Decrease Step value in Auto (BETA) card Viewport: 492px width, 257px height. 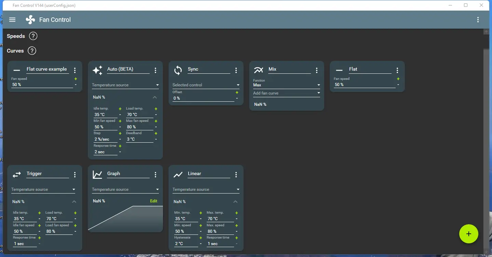click(x=120, y=139)
